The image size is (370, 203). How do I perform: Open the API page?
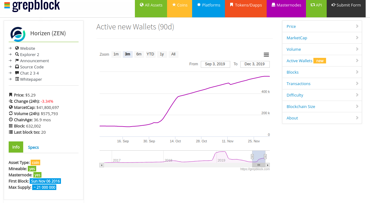click(x=316, y=8)
